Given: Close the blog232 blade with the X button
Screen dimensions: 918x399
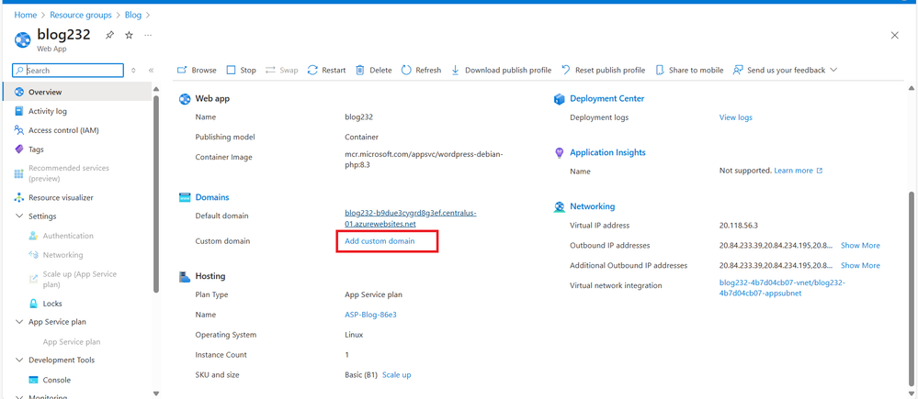Looking at the screenshot, I should pos(895,35).
